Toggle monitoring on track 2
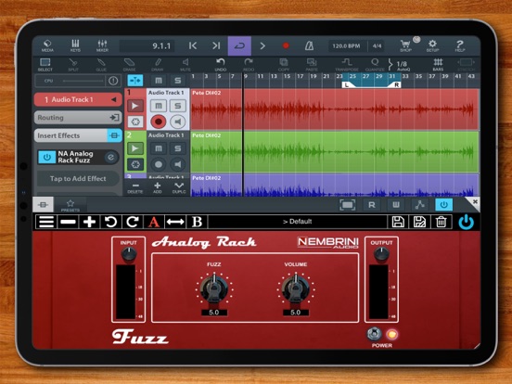 pos(178,164)
